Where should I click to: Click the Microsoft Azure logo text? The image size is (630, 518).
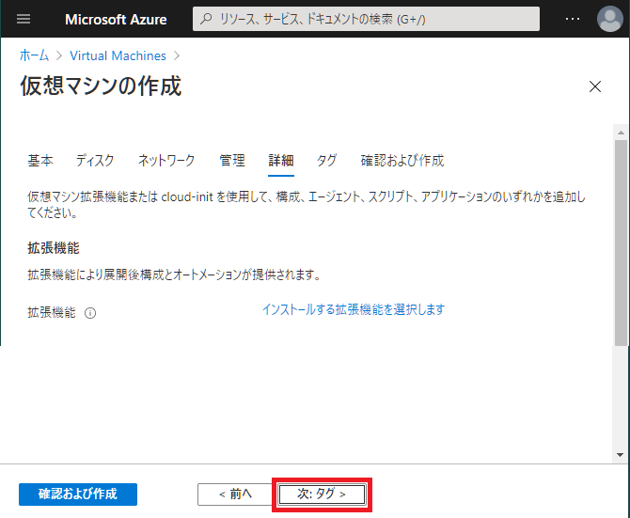coord(116,20)
